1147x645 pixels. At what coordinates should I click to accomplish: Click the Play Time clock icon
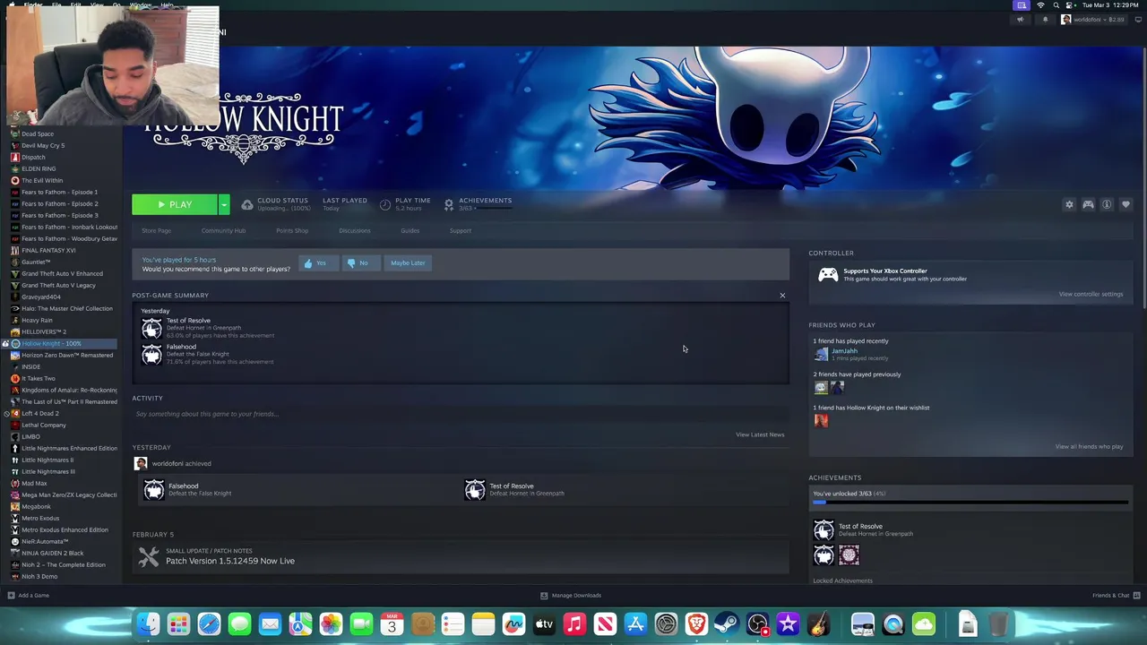(385, 205)
